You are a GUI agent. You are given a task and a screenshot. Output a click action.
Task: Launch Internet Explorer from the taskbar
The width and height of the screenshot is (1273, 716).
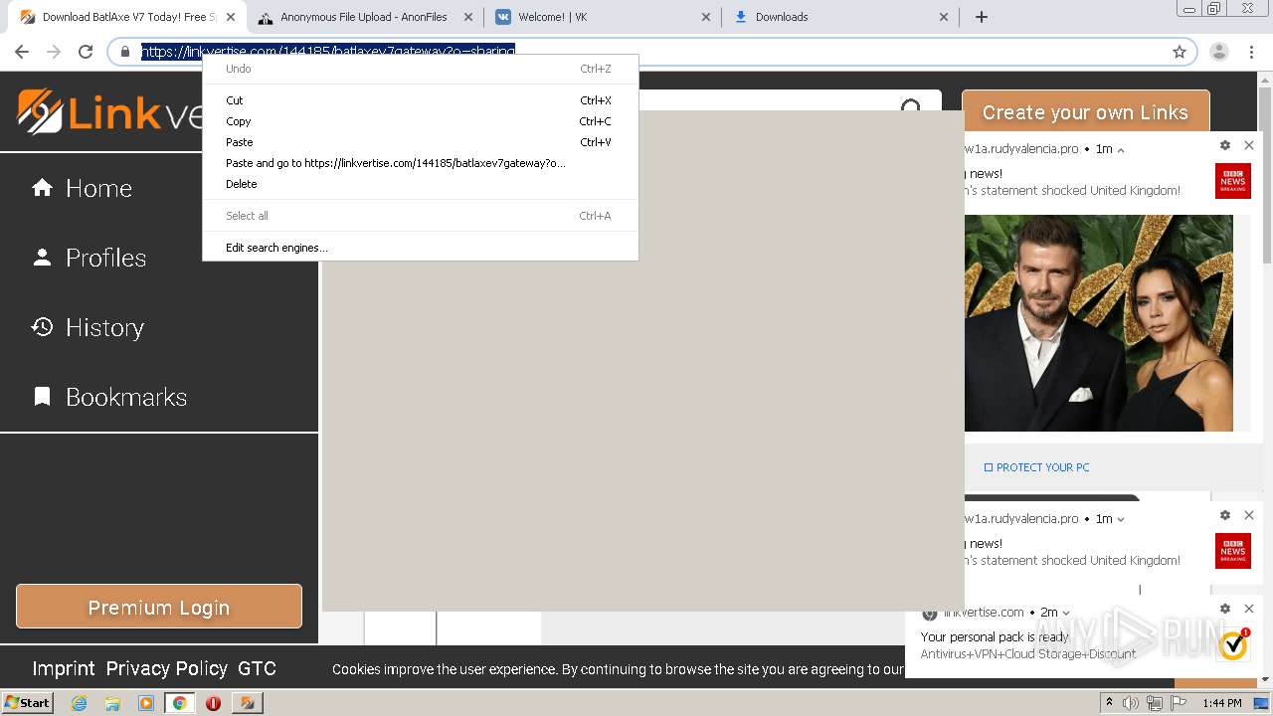pos(79,703)
